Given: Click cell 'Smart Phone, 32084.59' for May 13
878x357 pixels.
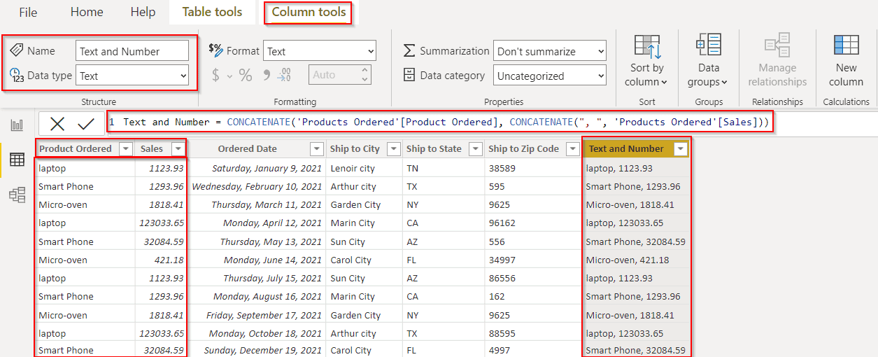Looking at the screenshot, I should coord(635,241).
